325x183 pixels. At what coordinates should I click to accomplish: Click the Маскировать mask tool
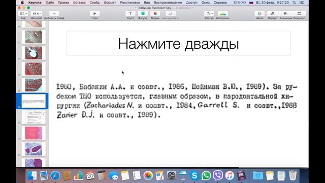pos(171,14)
